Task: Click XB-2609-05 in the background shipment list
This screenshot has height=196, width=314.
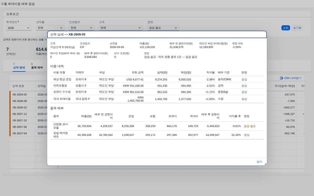Action: point(20,95)
